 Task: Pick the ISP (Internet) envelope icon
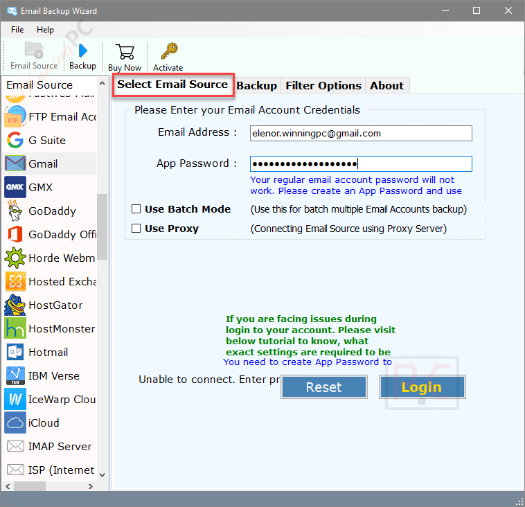15,470
